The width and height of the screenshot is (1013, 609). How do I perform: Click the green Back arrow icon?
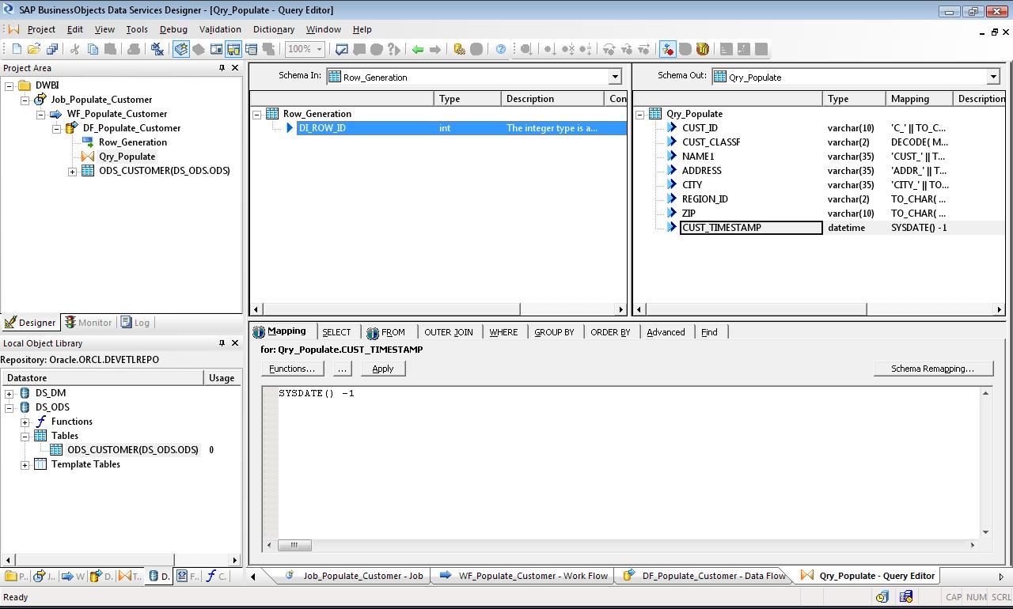coord(418,49)
